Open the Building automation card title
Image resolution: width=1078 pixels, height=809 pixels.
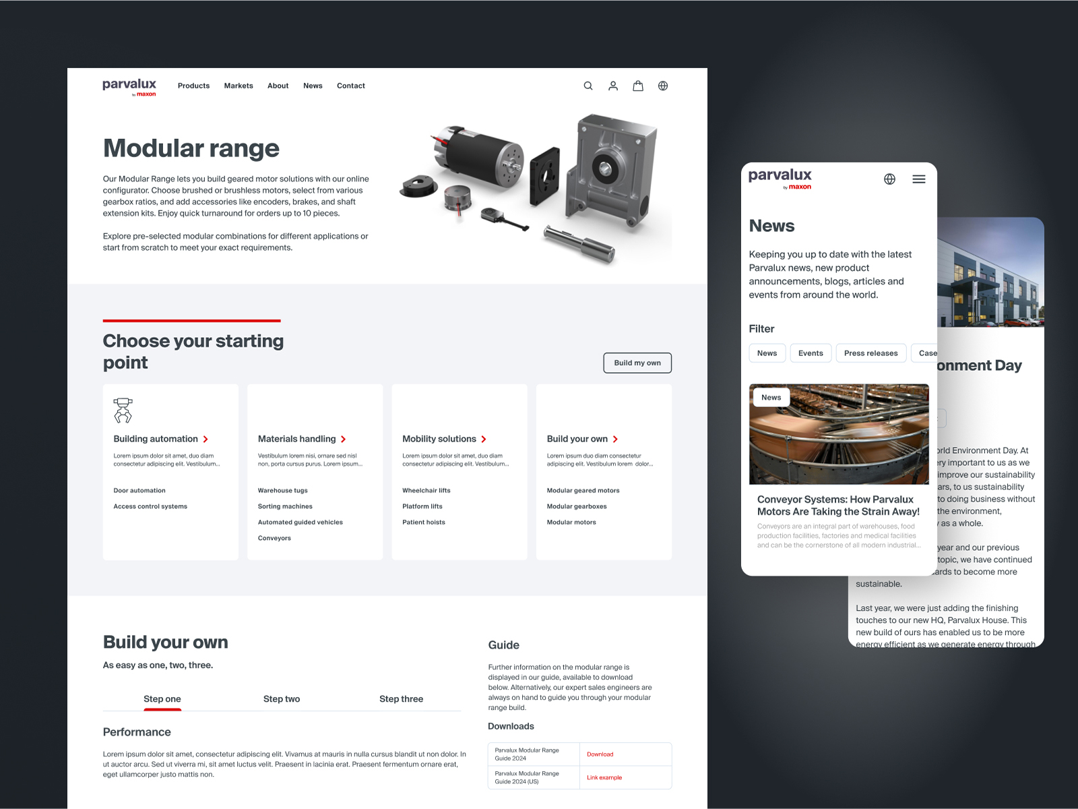(x=156, y=439)
